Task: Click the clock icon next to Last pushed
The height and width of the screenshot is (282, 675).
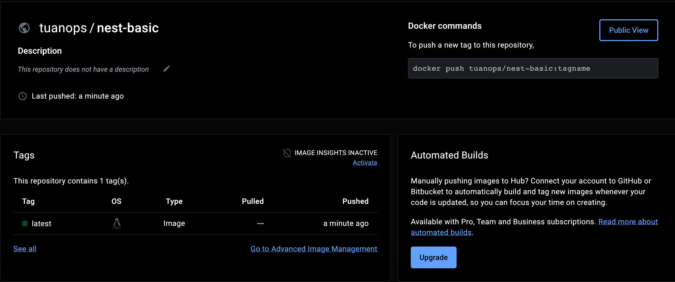Action: pyautogui.click(x=22, y=96)
